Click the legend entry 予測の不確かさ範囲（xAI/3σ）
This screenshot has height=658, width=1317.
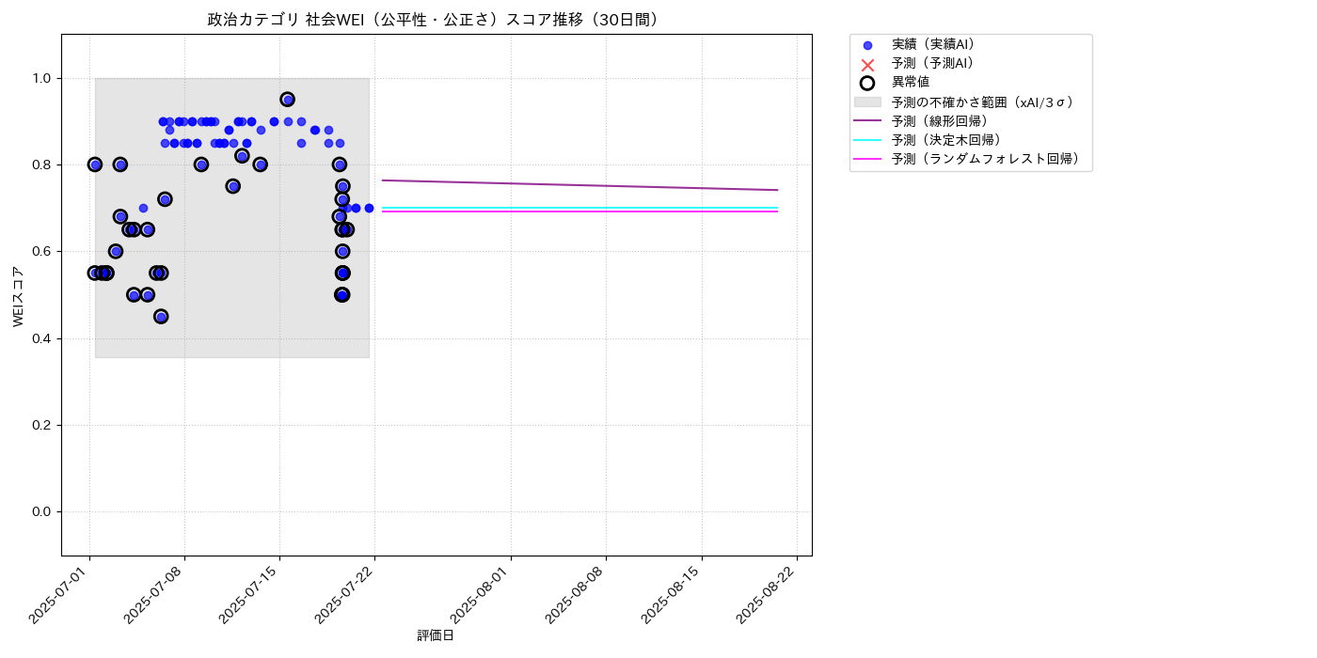(x=983, y=102)
